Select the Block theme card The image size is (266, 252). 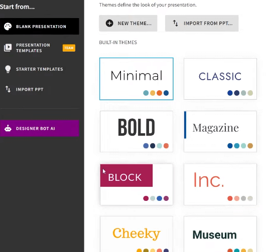pyautogui.click(x=137, y=184)
